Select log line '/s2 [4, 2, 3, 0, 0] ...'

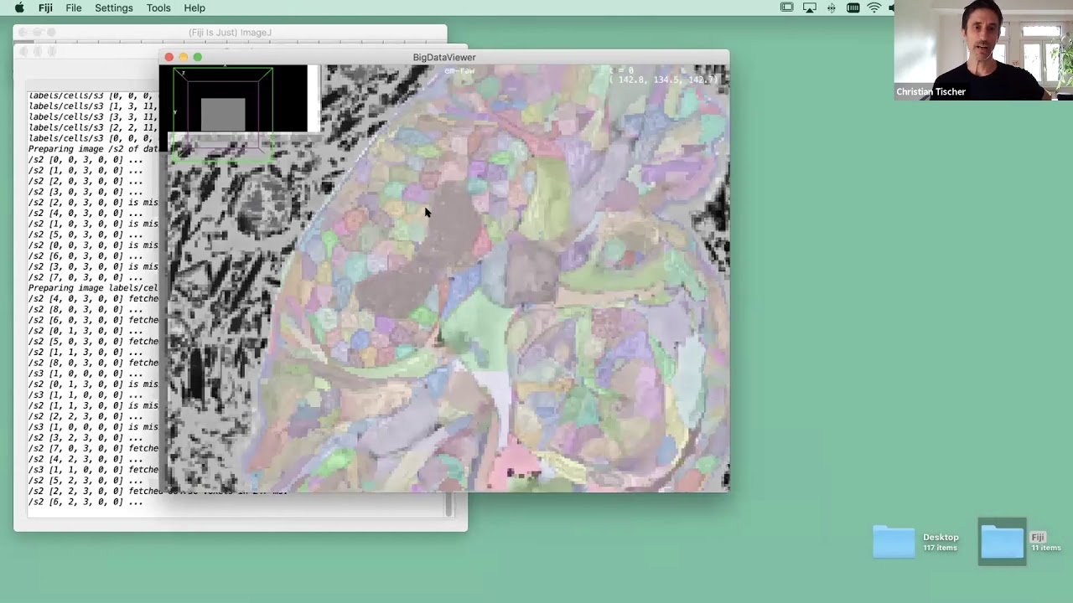point(86,459)
